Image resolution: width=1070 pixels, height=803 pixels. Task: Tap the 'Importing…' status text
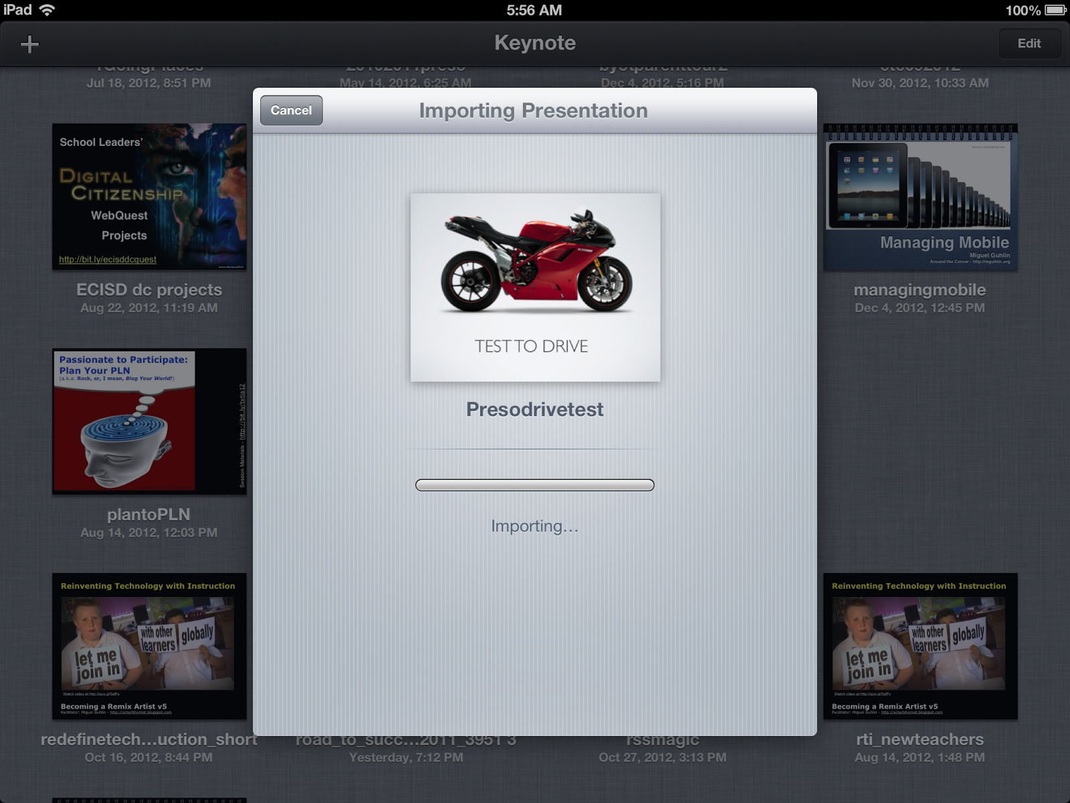point(535,526)
